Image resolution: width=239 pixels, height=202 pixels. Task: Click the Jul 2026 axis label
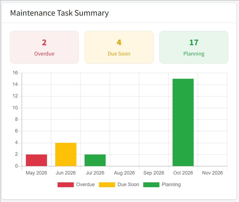[95, 173]
